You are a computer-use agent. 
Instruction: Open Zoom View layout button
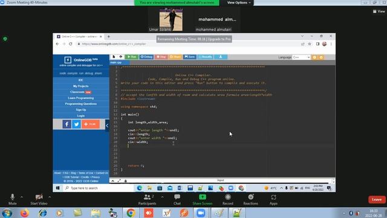tap(379, 11)
